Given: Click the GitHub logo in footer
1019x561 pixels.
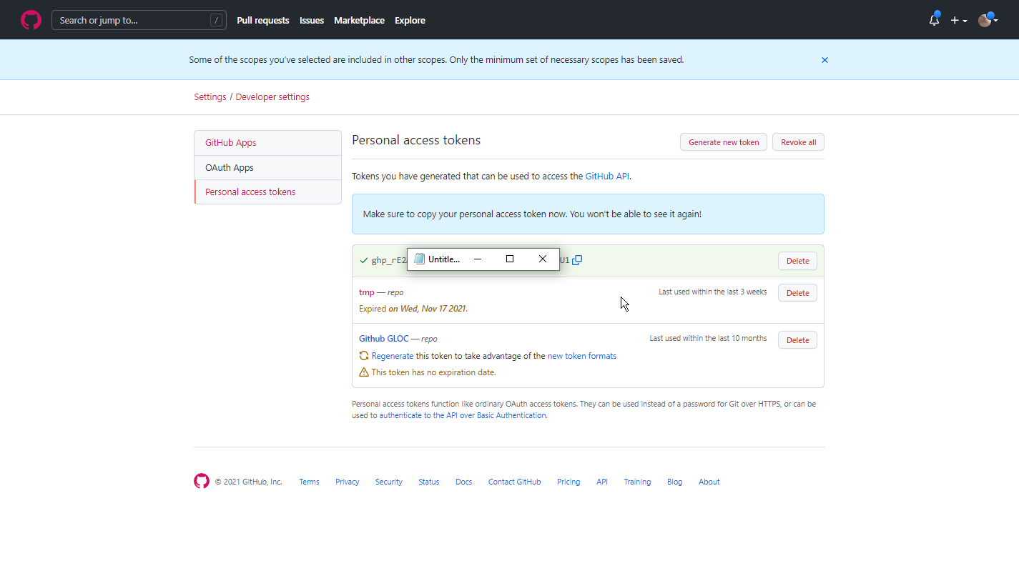Looking at the screenshot, I should [x=202, y=481].
